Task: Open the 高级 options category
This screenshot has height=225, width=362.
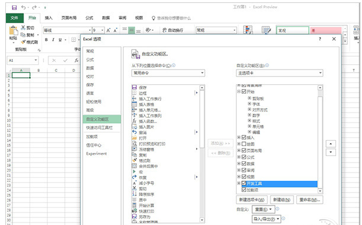Action: click(x=102, y=110)
